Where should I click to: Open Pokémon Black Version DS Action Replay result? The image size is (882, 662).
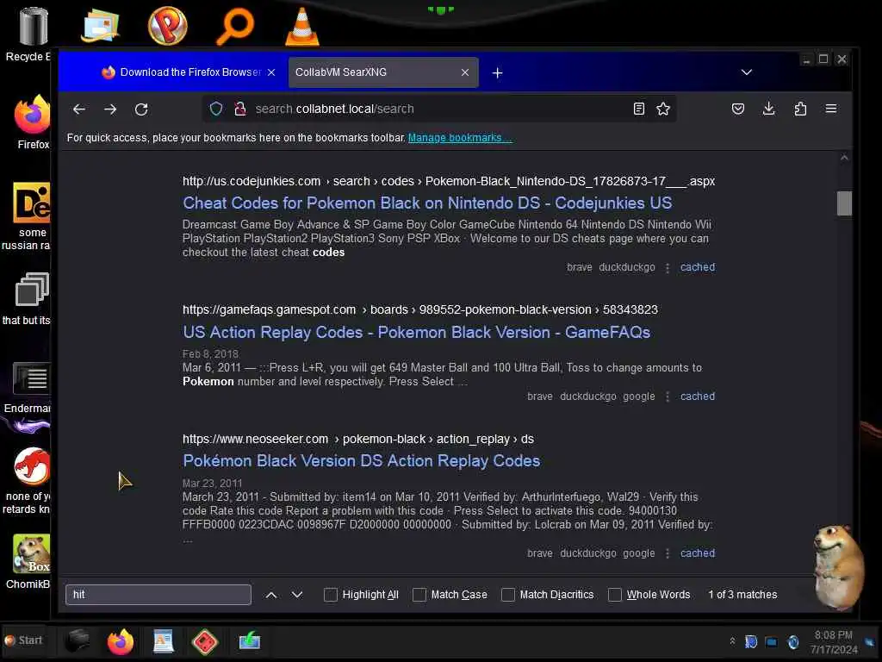[x=361, y=461]
